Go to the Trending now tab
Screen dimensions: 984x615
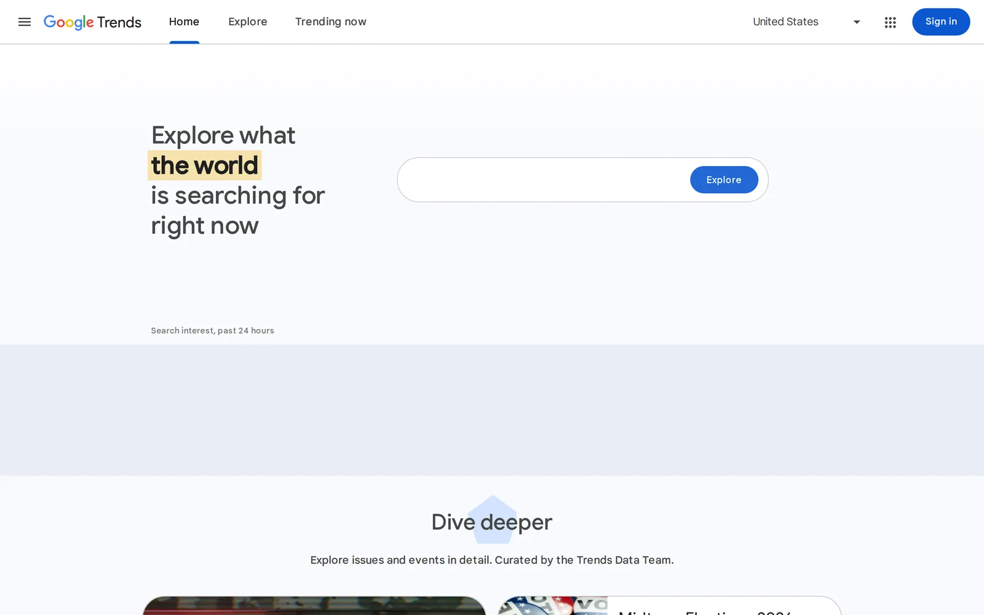tap(331, 22)
